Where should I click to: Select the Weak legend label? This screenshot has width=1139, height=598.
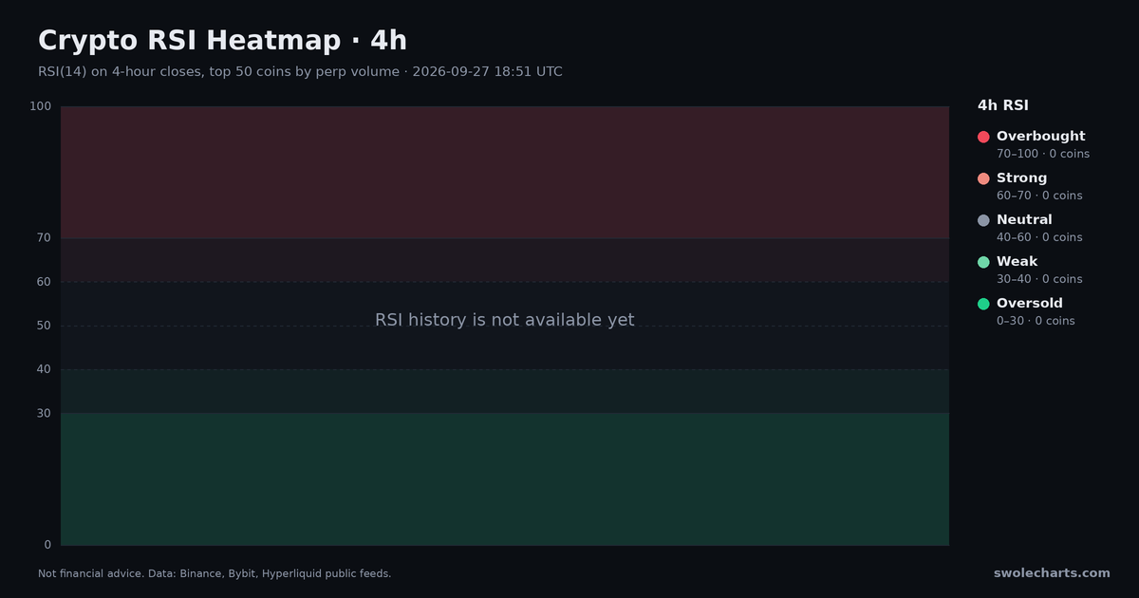[x=1017, y=262]
